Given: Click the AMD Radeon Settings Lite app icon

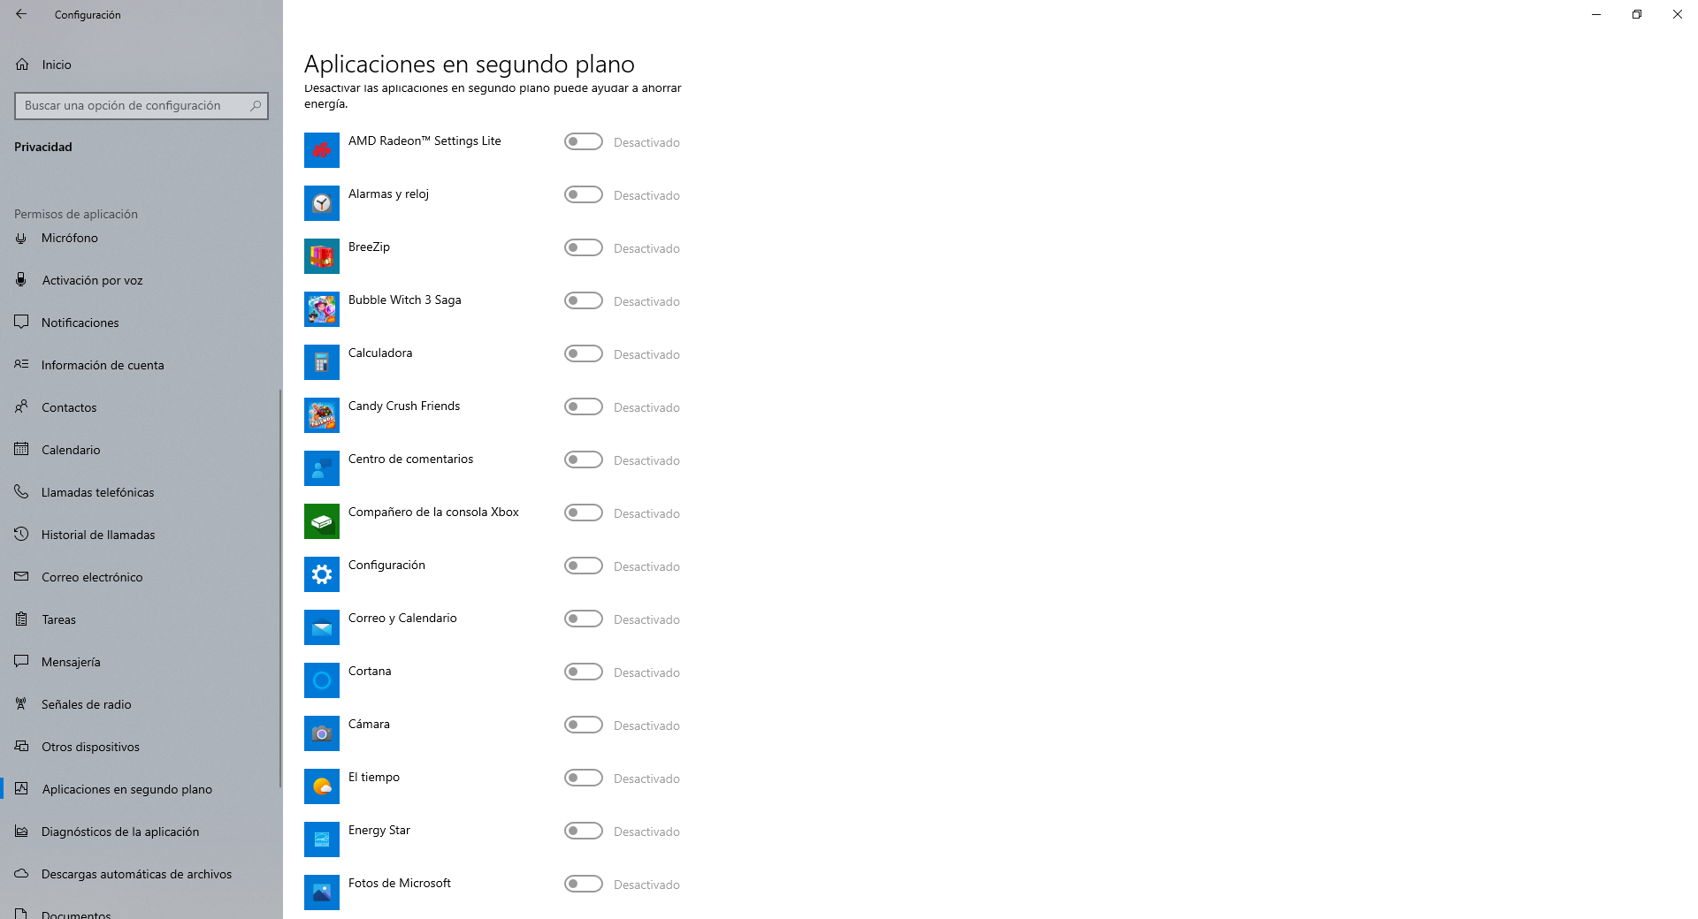Looking at the screenshot, I should pos(321,150).
